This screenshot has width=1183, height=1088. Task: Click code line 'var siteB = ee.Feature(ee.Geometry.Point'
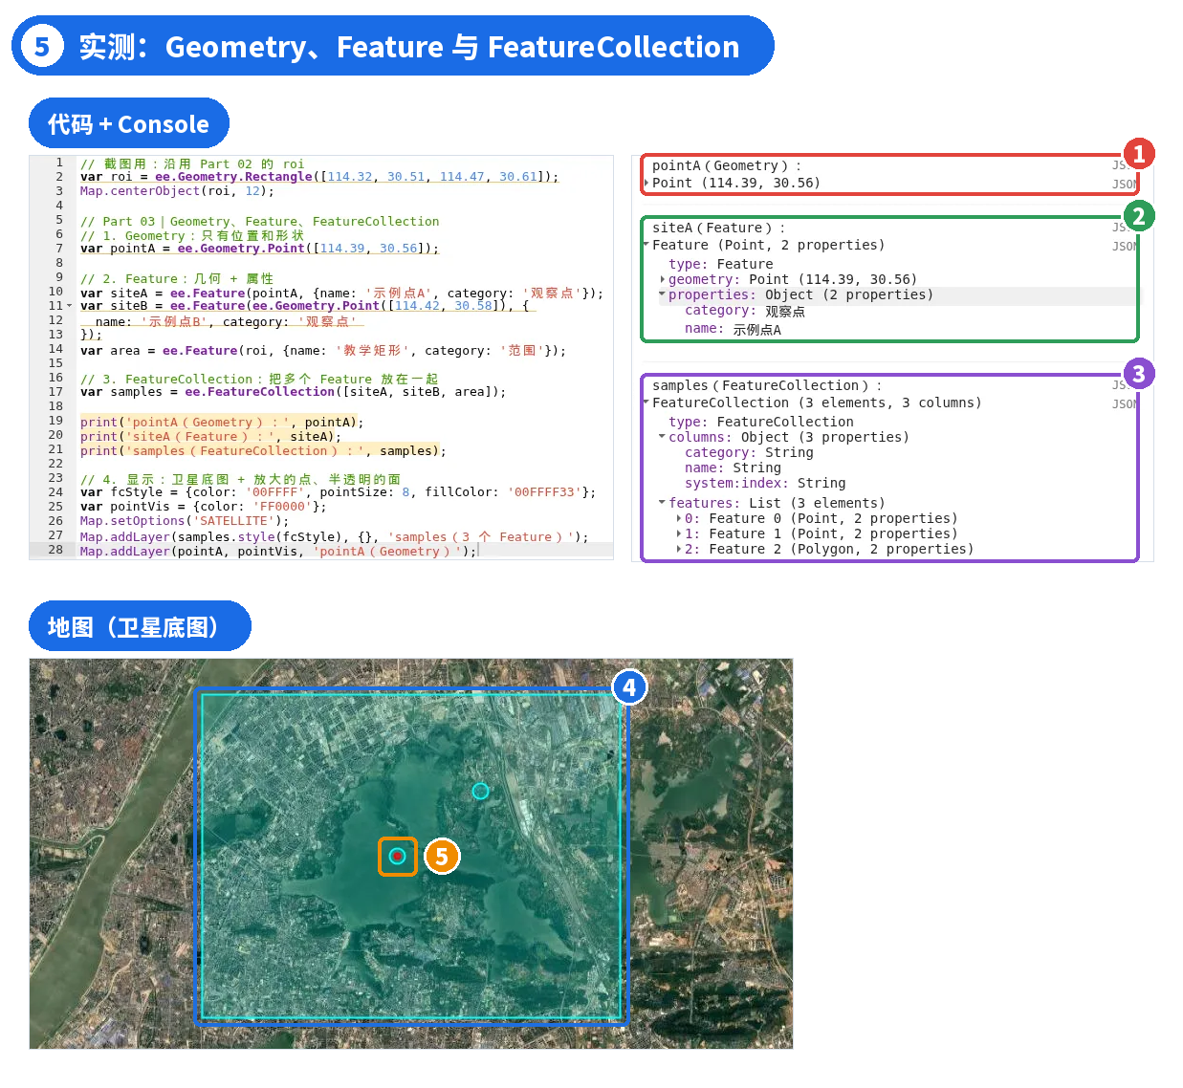305,306
